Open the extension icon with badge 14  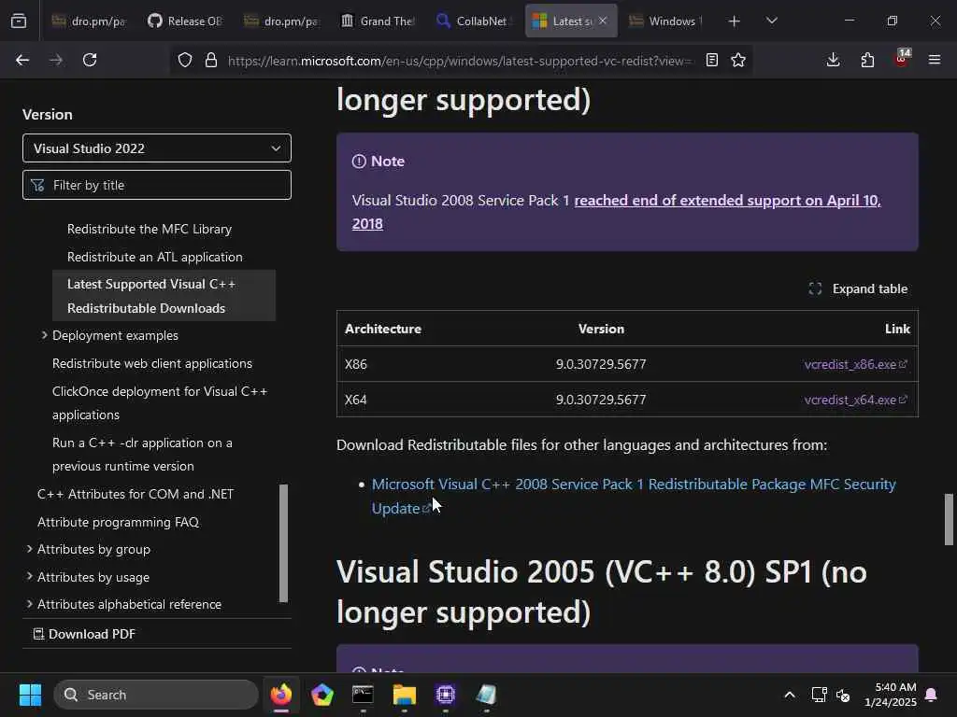tap(902, 59)
